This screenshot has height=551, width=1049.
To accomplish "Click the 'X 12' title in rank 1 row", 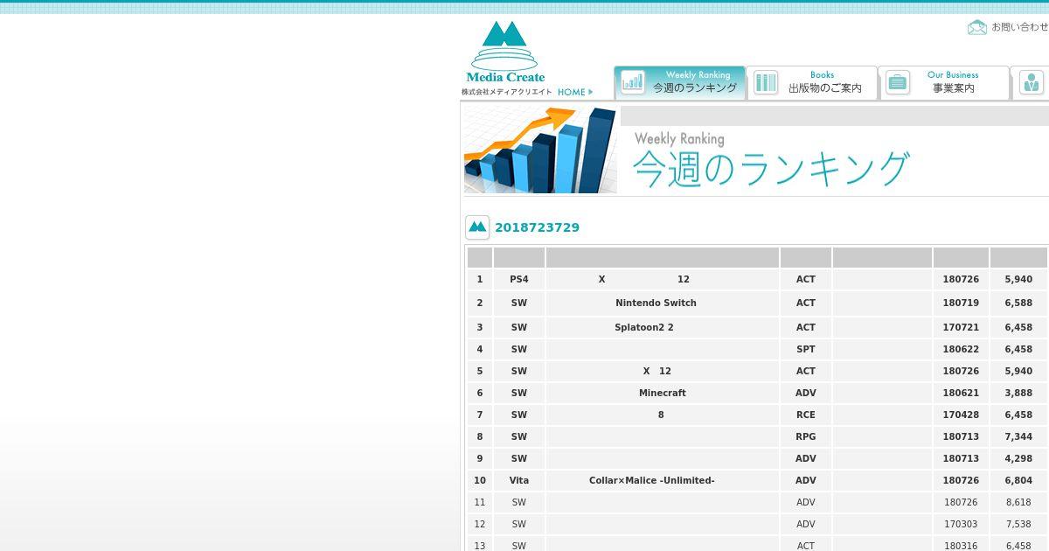I will (x=663, y=279).
